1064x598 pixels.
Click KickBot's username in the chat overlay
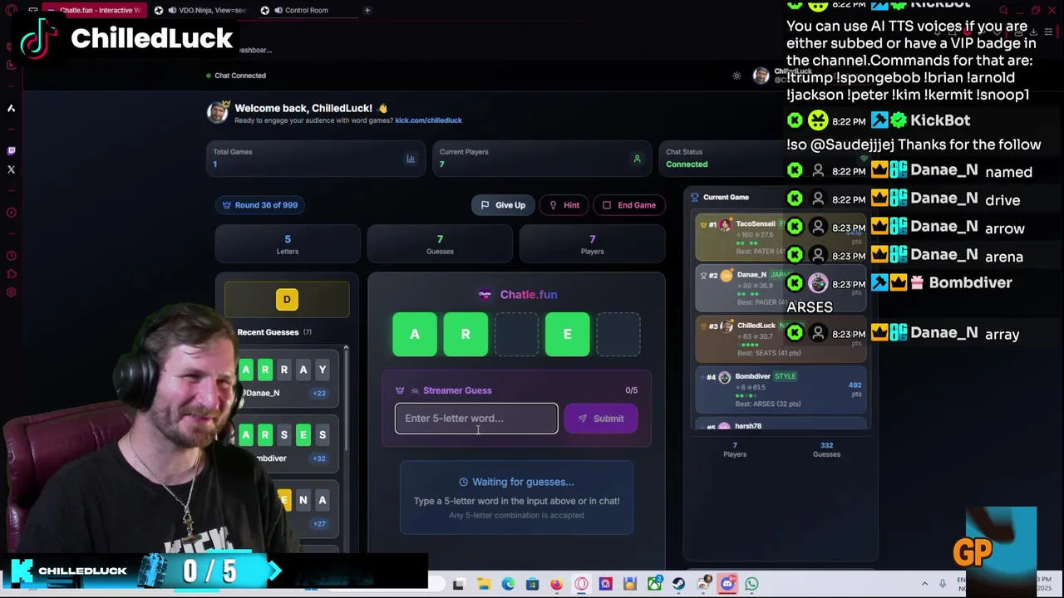940,120
